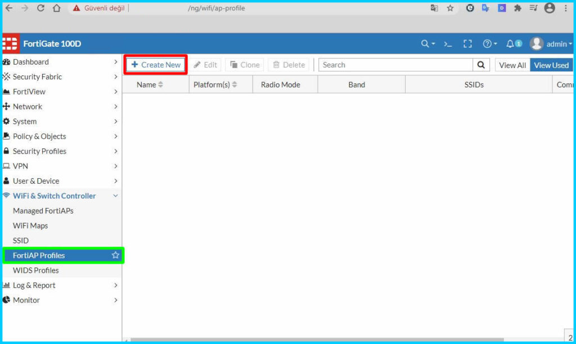Go to browser home icon
This screenshot has width=576, height=344.
(x=57, y=8)
